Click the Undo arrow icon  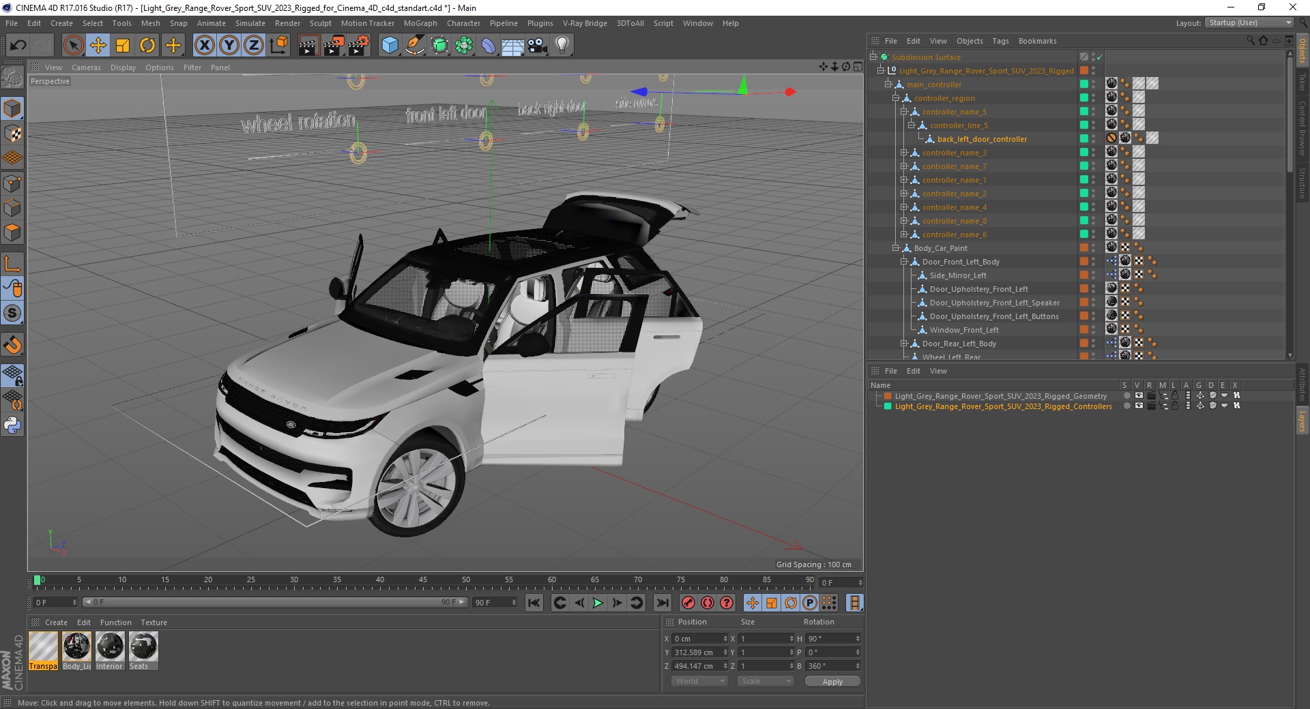18,46
